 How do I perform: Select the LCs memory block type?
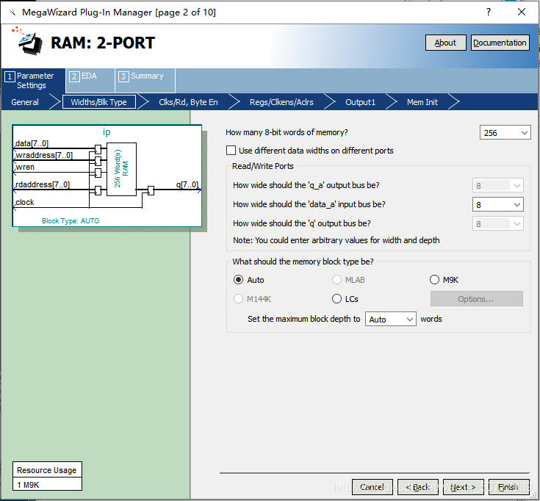[x=336, y=298]
